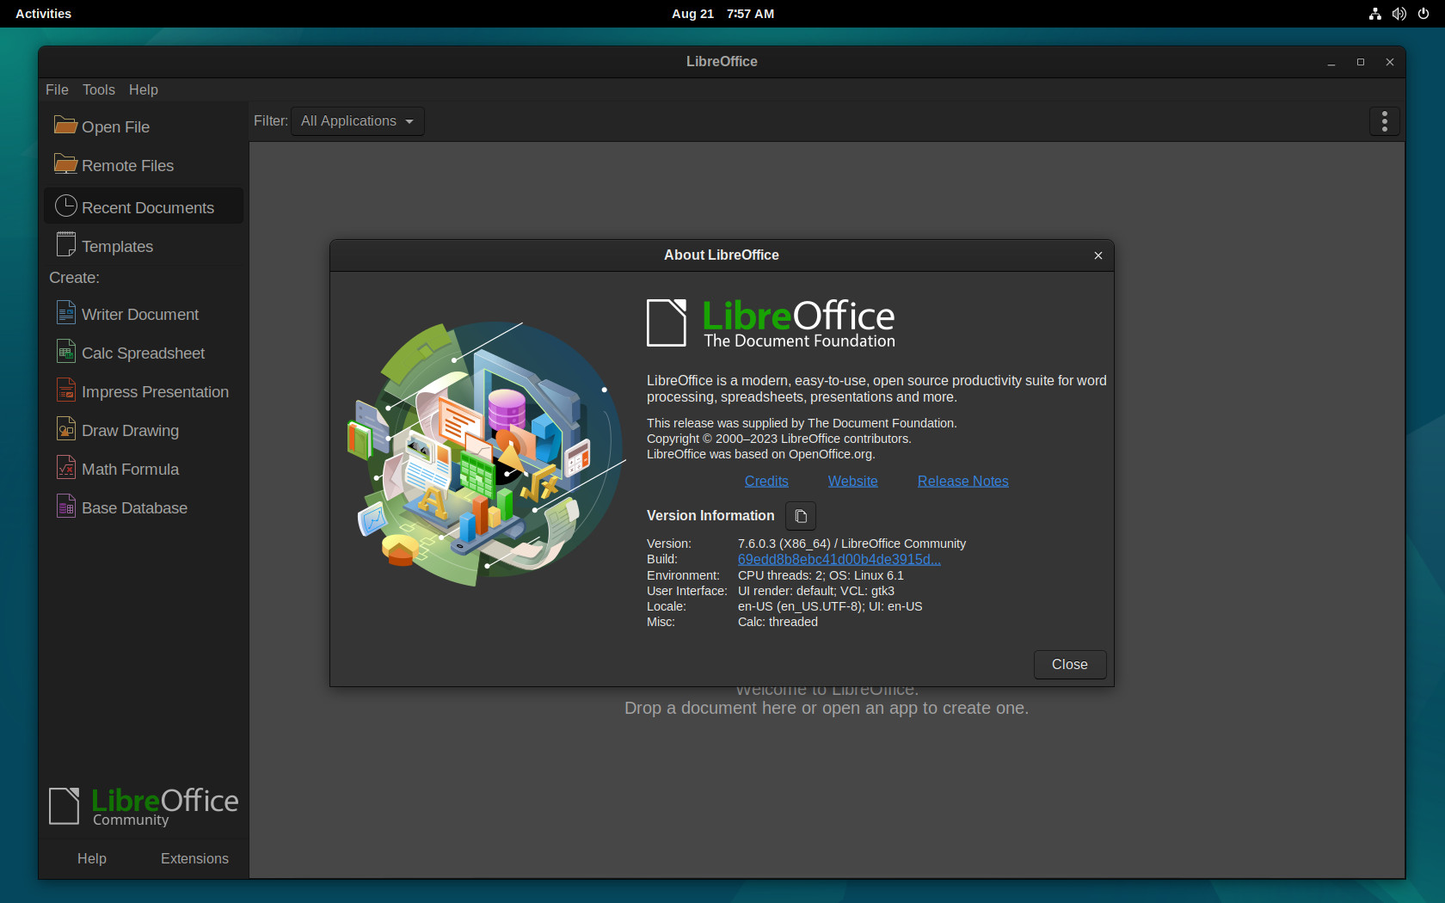Open Activities overview
Screen dimensions: 1445x903
tap(44, 14)
